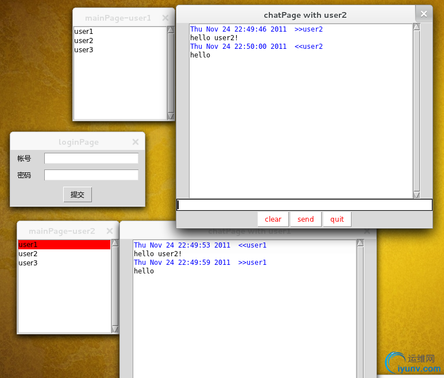Click the 提交 submit button on loginPage
This screenshot has width=444, height=378.
point(78,195)
